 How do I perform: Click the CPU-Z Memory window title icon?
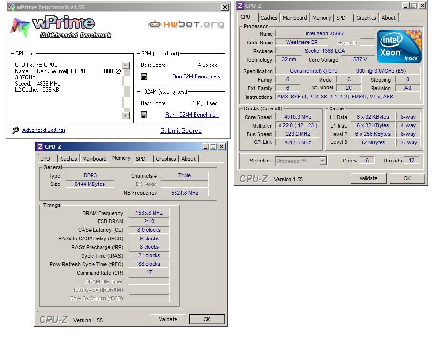coord(40,147)
